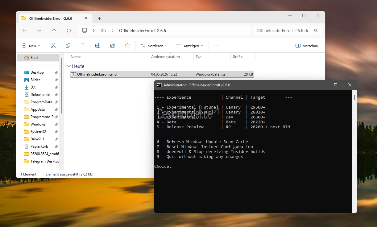This screenshot has height=227, width=377.
Task: Click the Dokumente document icon in sidebar
Action: pyautogui.click(x=27, y=95)
